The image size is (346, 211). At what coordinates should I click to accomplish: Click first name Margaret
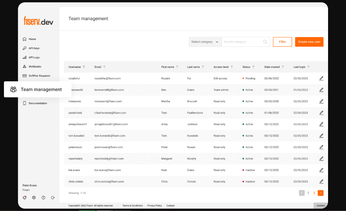pyautogui.click(x=167, y=159)
